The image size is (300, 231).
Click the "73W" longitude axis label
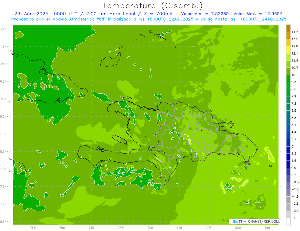pyautogui.click(x=121, y=228)
